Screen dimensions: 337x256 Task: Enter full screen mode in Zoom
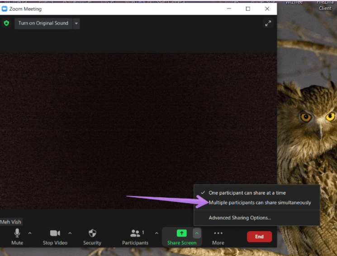click(268, 23)
